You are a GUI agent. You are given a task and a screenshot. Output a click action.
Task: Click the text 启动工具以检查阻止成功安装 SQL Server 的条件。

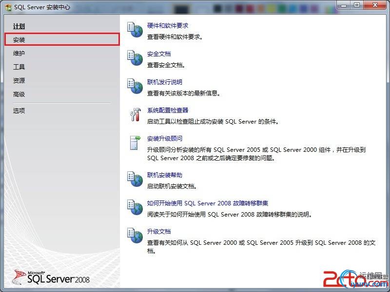(213, 121)
